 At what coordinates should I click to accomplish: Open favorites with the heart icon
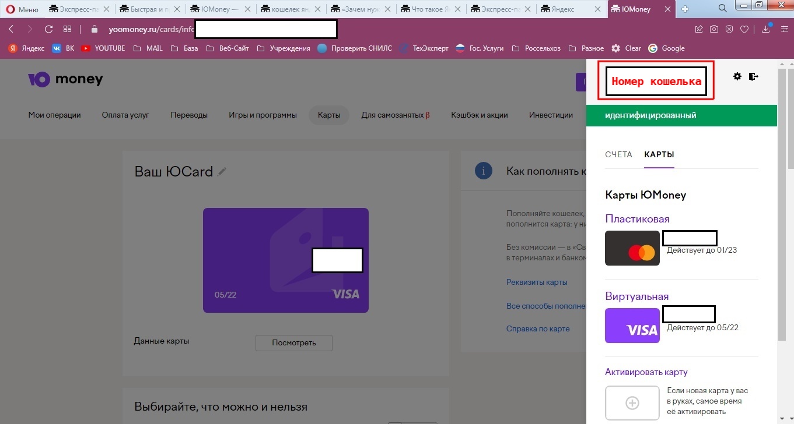tap(744, 28)
